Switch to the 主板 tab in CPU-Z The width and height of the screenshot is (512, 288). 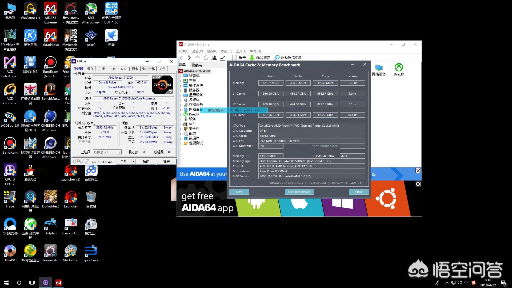[x=101, y=69]
